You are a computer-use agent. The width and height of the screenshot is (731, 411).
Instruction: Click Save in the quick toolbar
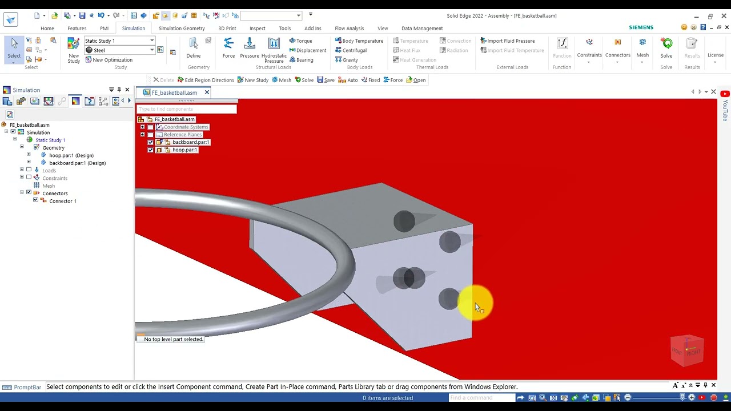tap(326, 80)
